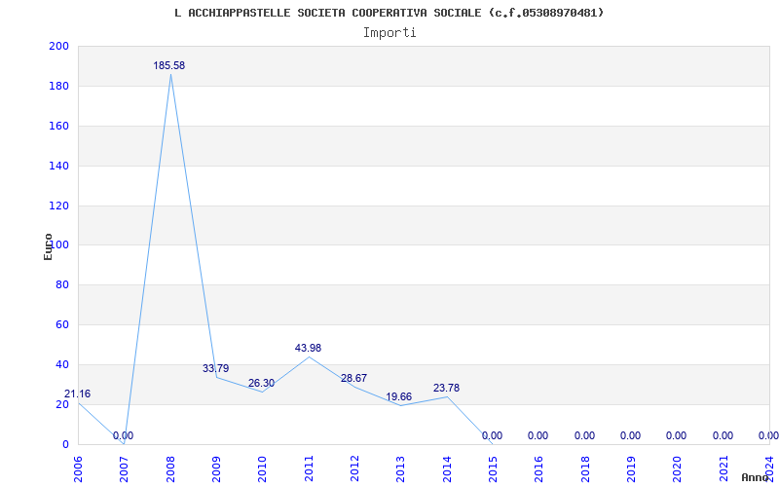Viewport: 779px width, 487px height.
Task: Click the 0.00 label above year 2015
Action: click(492, 435)
